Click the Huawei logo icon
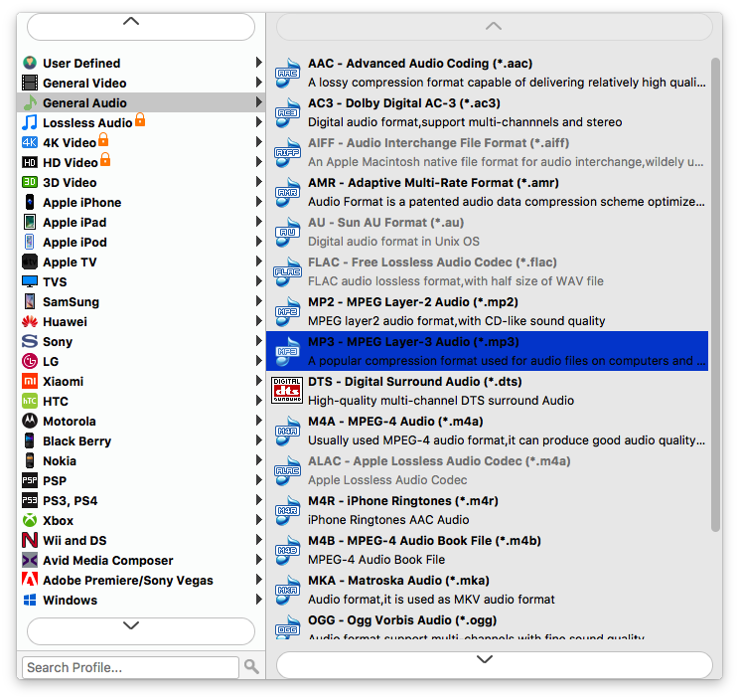Image resolution: width=739 pixels, height=700 pixels. (30, 321)
